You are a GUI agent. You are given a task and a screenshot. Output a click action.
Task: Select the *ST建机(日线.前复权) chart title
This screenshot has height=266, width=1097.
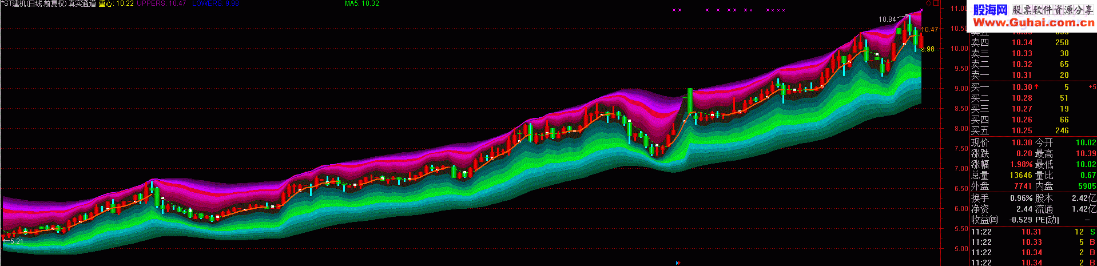(x=33, y=3)
